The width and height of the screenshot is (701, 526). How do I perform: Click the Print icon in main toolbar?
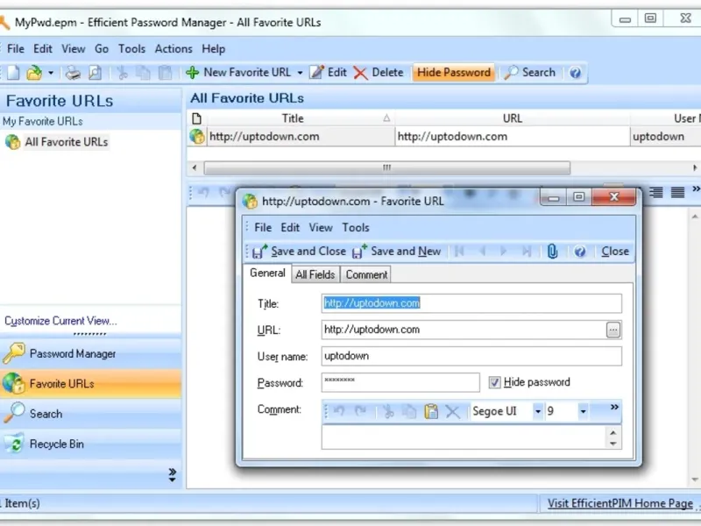click(x=73, y=73)
